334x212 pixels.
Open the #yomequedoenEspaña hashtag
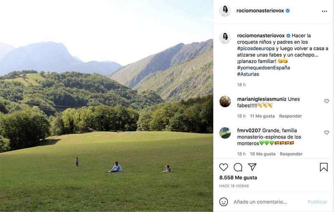pyautogui.click(x=263, y=67)
